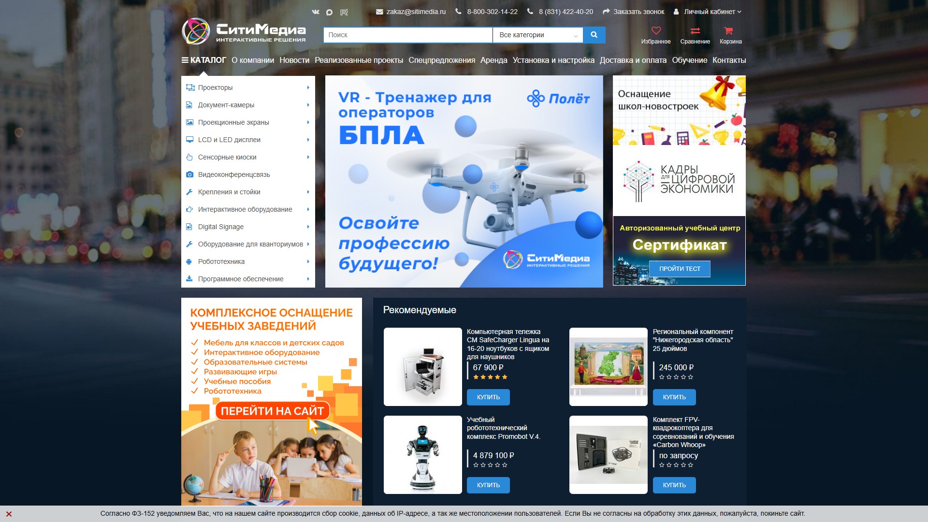Click the envelope icon beside zakaz@sitimedia.ru
Viewport: 928px width, 522px height.
click(x=379, y=12)
